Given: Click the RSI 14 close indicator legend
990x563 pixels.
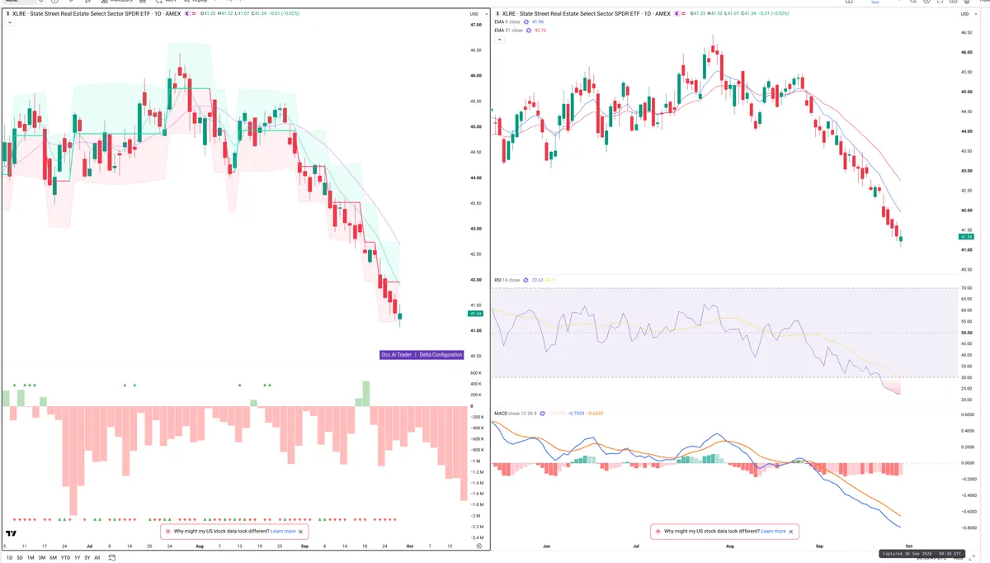Looking at the screenshot, I should [507, 280].
